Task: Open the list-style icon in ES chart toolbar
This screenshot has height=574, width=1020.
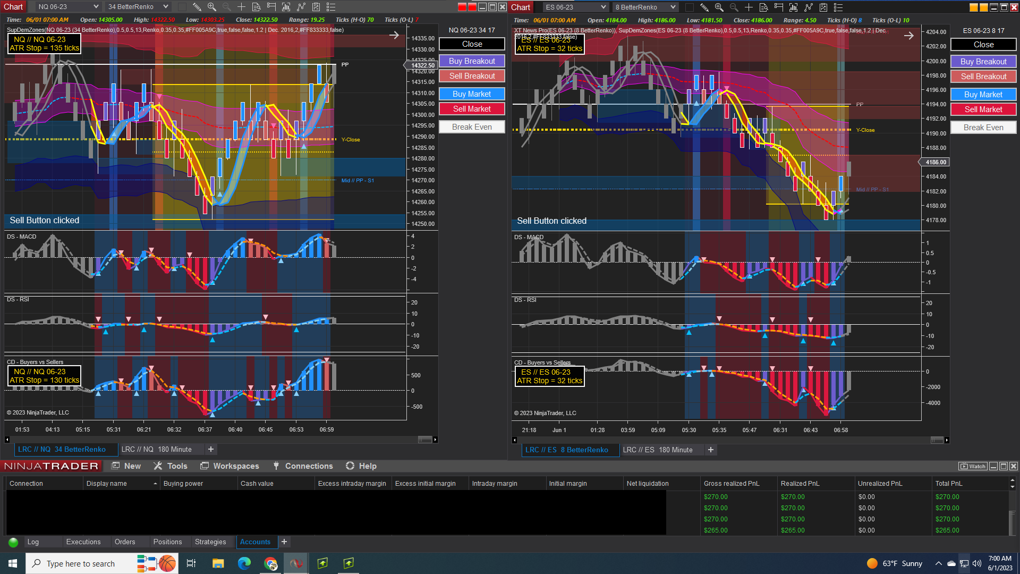Action: tap(838, 7)
